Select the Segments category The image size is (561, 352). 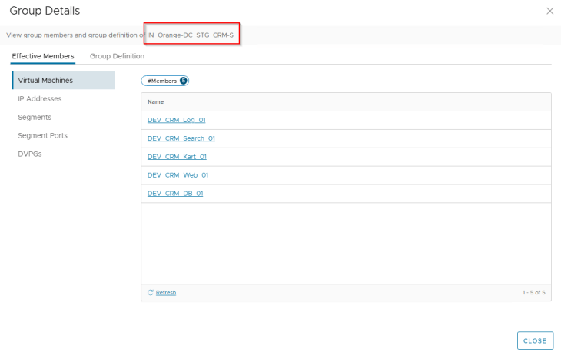click(35, 117)
